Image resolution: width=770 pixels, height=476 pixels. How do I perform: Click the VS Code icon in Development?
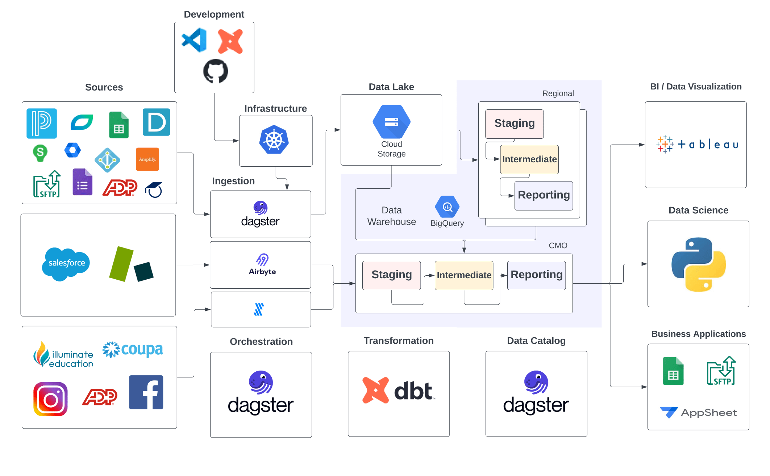coord(194,40)
